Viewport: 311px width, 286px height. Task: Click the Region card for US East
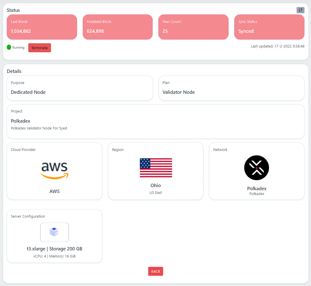(x=155, y=171)
